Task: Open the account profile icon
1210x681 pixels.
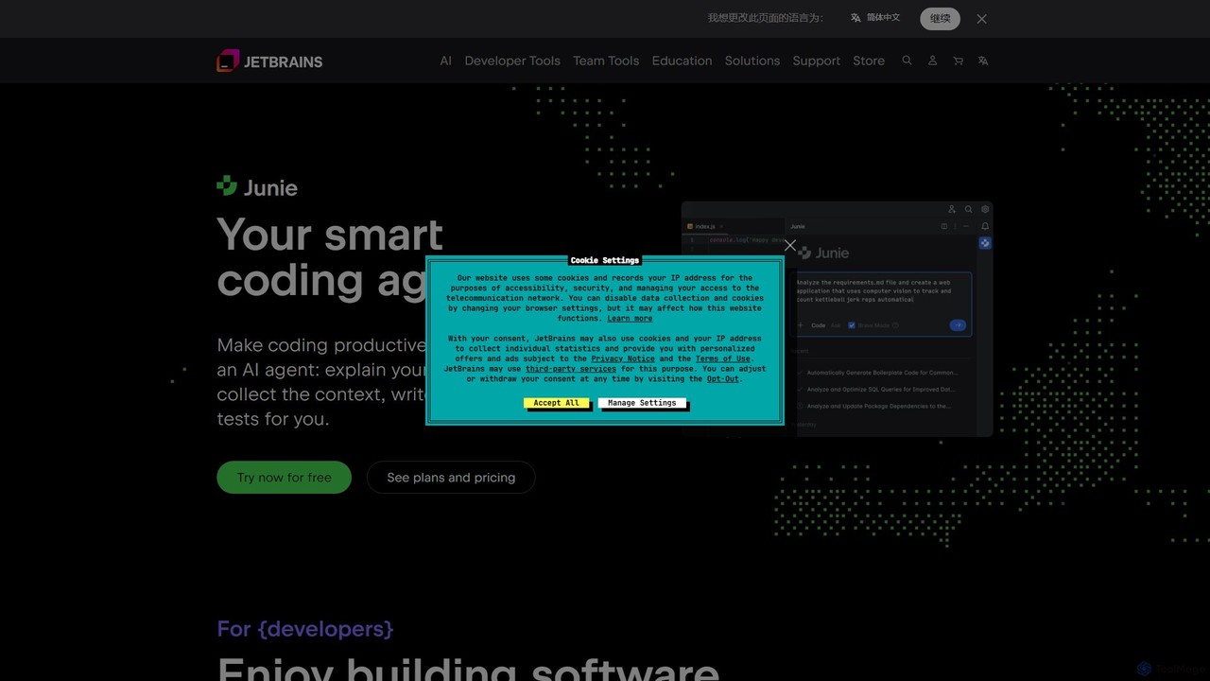Action: point(932,61)
